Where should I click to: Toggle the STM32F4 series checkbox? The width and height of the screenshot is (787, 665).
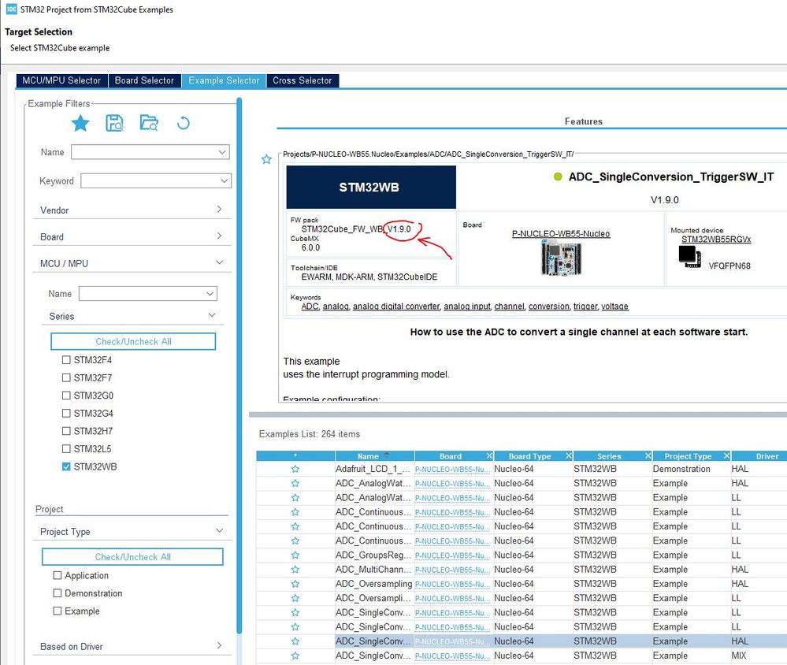[x=65, y=360]
